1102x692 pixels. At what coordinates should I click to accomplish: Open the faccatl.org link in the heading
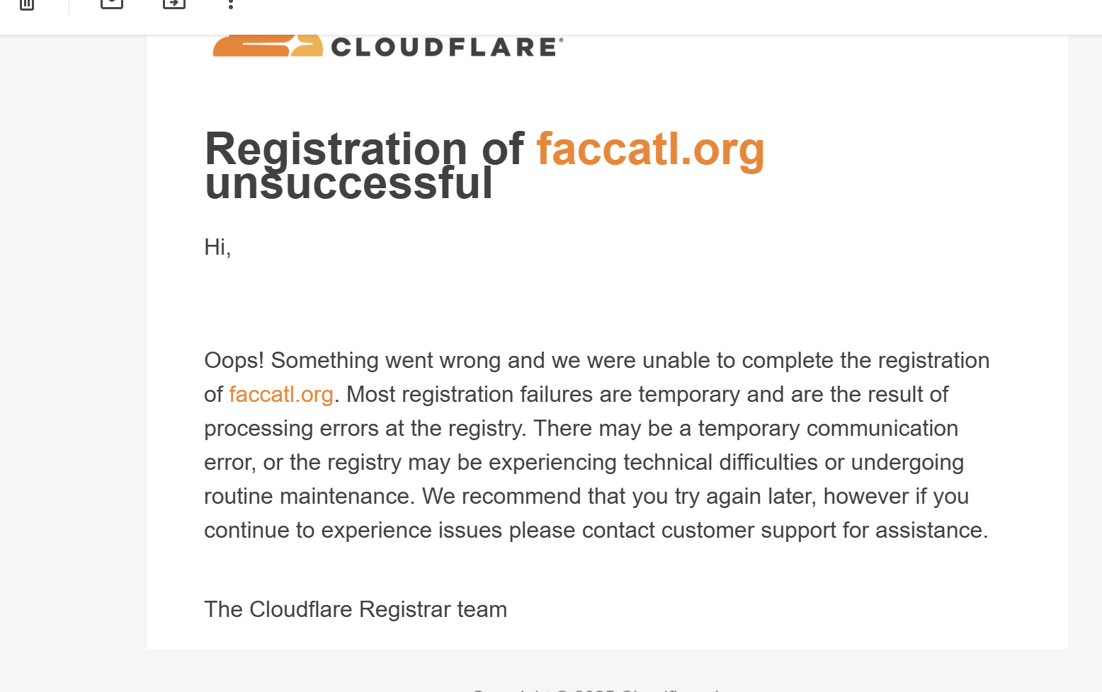point(650,149)
